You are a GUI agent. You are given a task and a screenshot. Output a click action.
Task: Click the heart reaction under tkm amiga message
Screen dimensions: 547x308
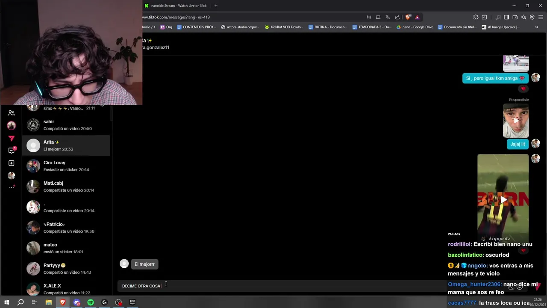tap(523, 89)
